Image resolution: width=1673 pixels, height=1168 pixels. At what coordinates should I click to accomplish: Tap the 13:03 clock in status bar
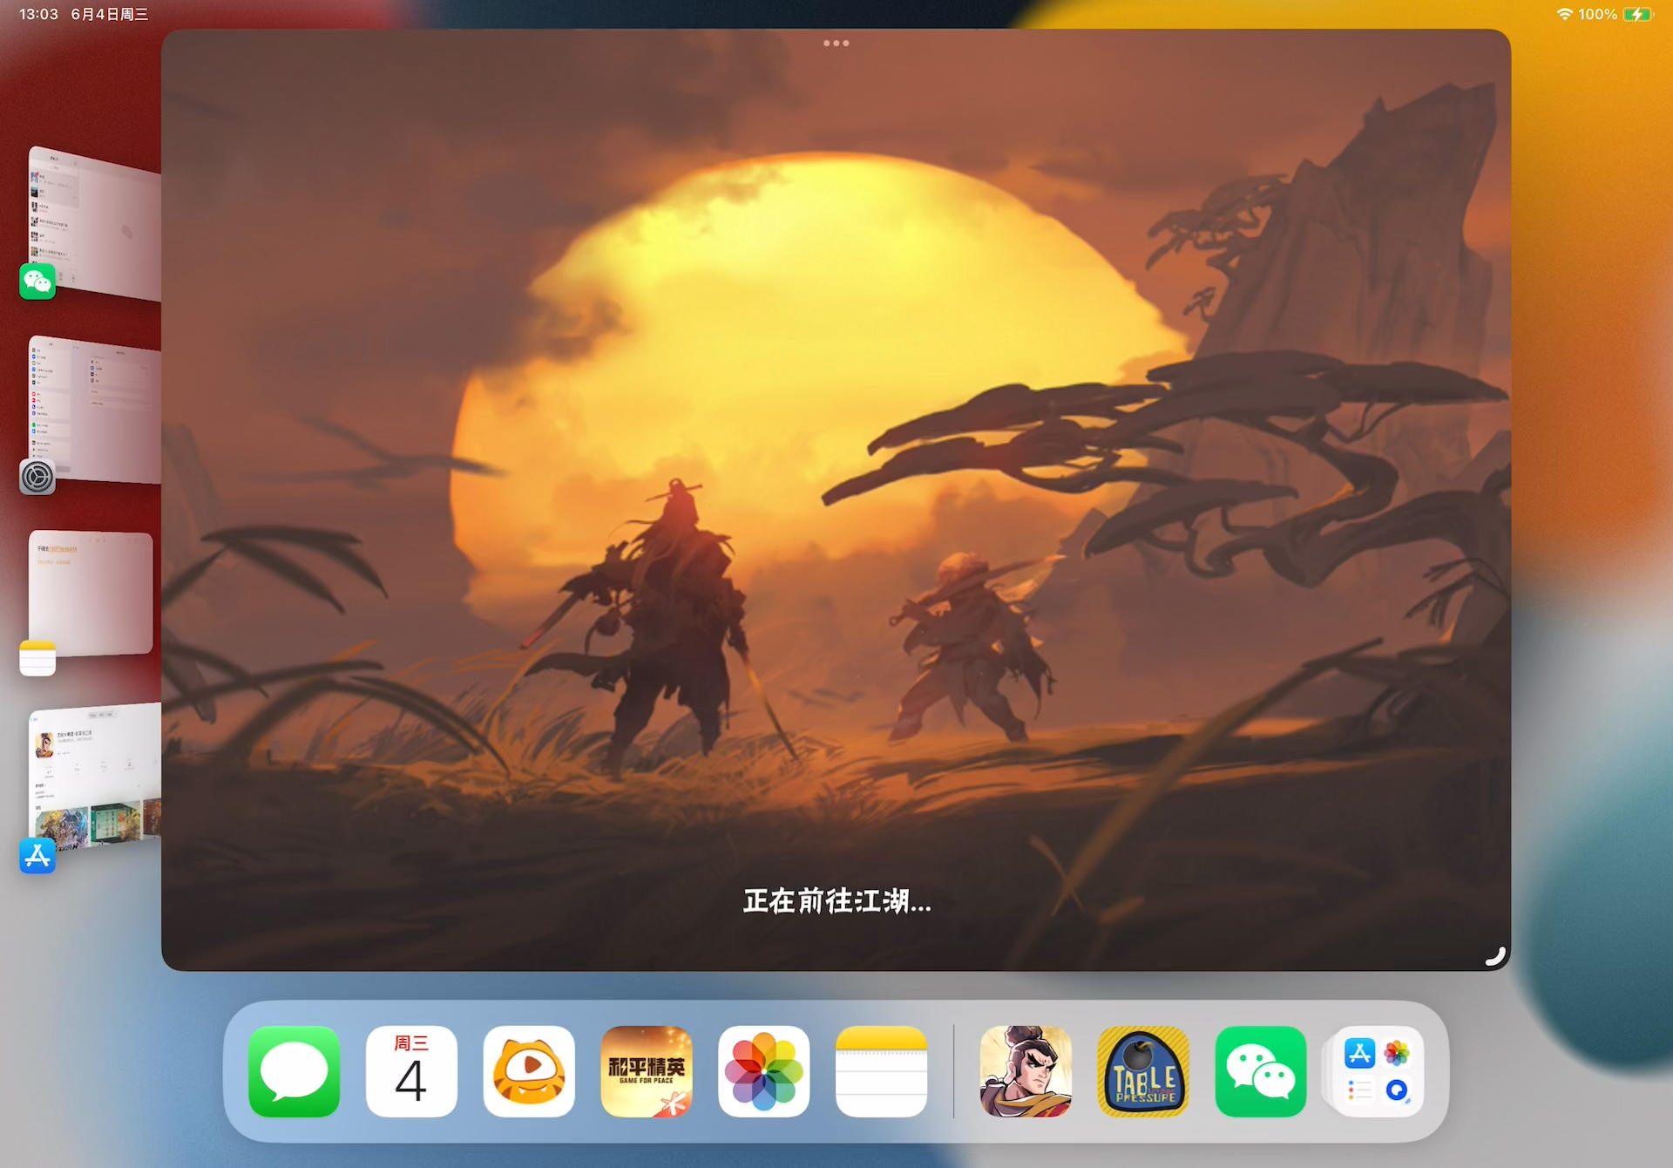click(x=39, y=14)
